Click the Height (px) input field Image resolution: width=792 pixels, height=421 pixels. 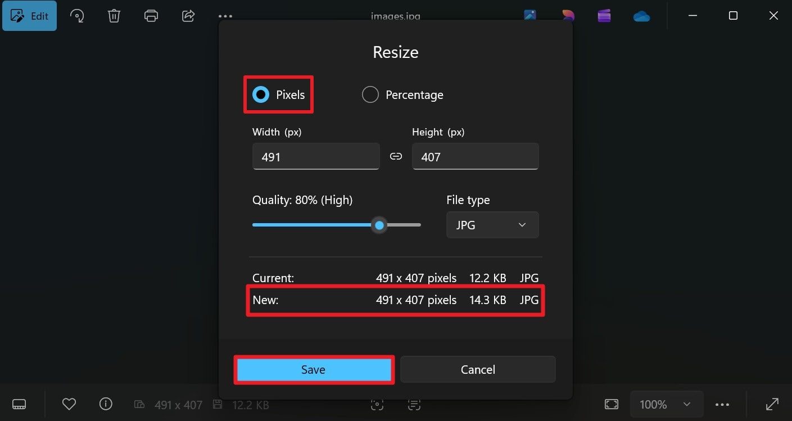click(x=476, y=156)
